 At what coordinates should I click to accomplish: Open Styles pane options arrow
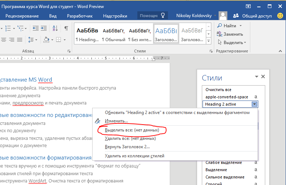pos(256,77)
